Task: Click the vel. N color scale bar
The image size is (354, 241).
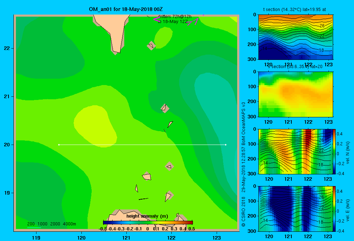Action: [335, 151]
